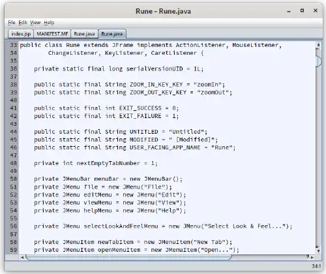Click the currently selected Rune.java tab
326x274 pixels.
coord(112,34)
